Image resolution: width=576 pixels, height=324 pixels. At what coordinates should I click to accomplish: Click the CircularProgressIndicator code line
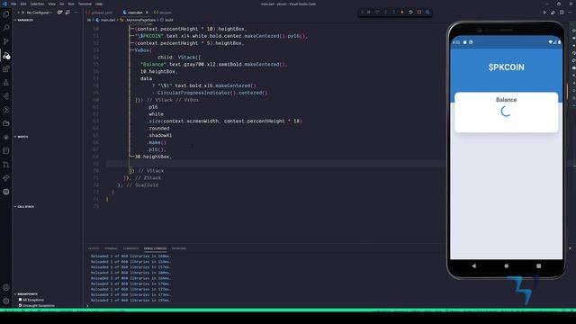tap(210, 93)
